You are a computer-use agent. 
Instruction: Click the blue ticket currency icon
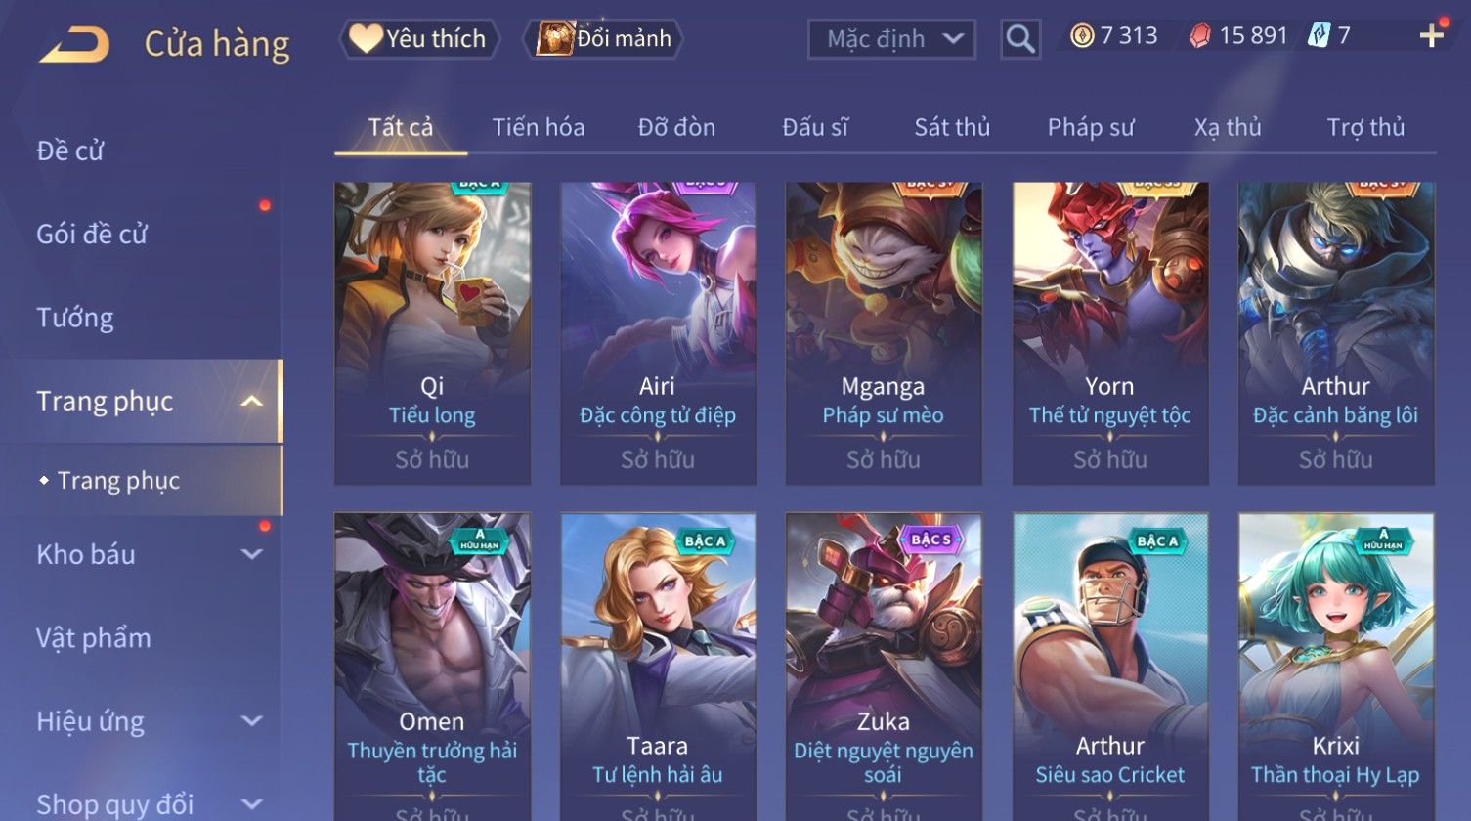click(1320, 36)
